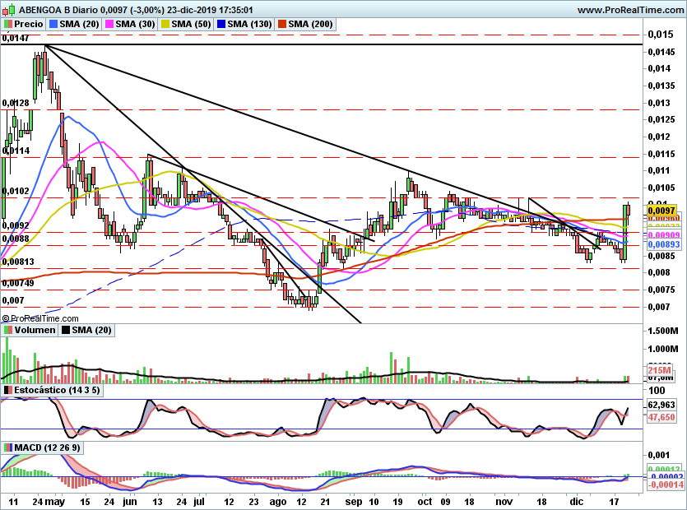Select the SMA (130) legend tab
The image size is (687, 510).
pyautogui.click(x=242, y=25)
